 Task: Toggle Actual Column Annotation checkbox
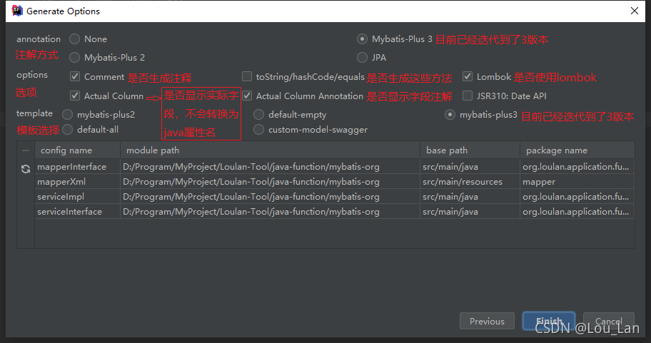click(x=247, y=96)
